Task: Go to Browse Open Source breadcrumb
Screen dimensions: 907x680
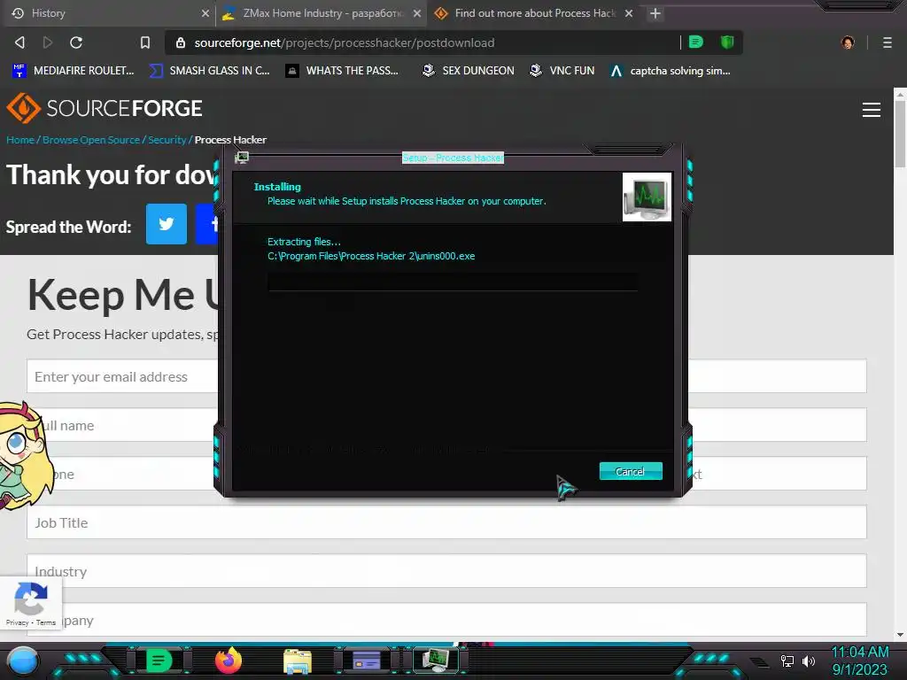Action: click(x=91, y=140)
